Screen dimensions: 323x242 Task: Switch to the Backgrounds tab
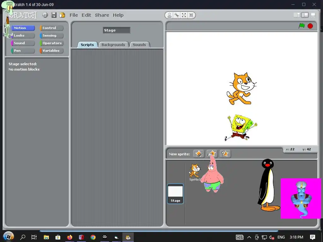(x=113, y=45)
